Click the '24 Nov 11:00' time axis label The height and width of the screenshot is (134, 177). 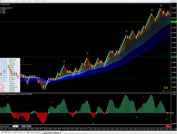[x=128, y=129]
